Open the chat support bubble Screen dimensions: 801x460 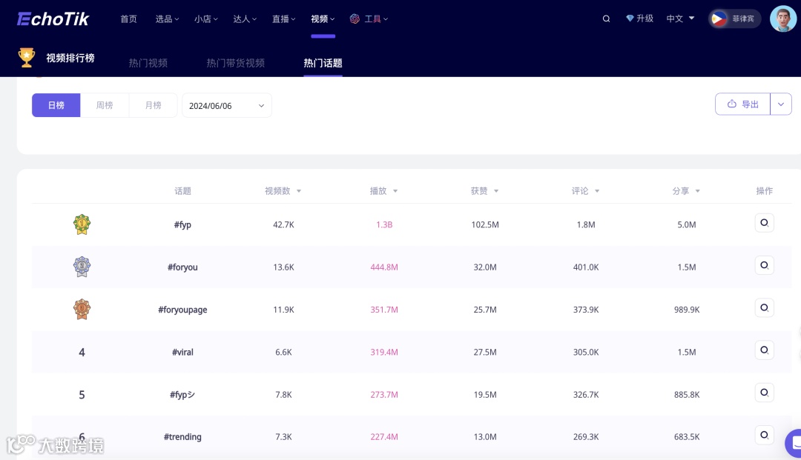point(794,443)
